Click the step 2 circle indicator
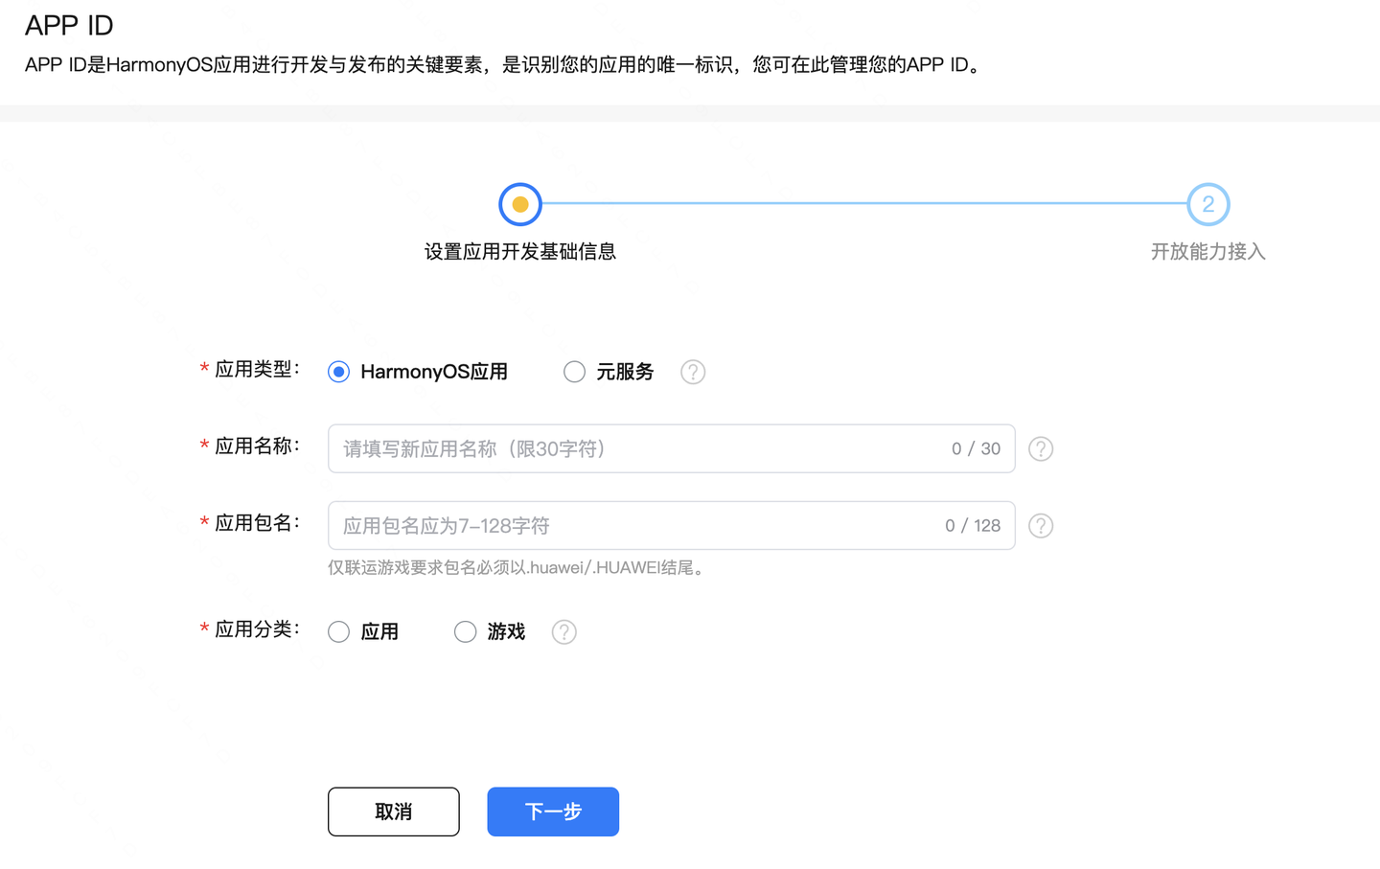1380x869 pixels. tap(1207, 204)
